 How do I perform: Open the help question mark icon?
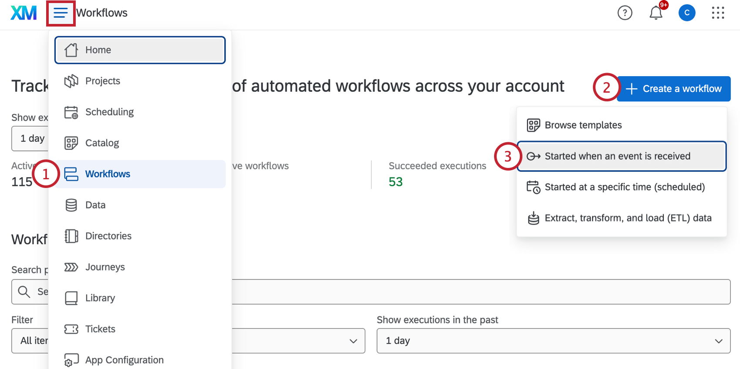625,13
